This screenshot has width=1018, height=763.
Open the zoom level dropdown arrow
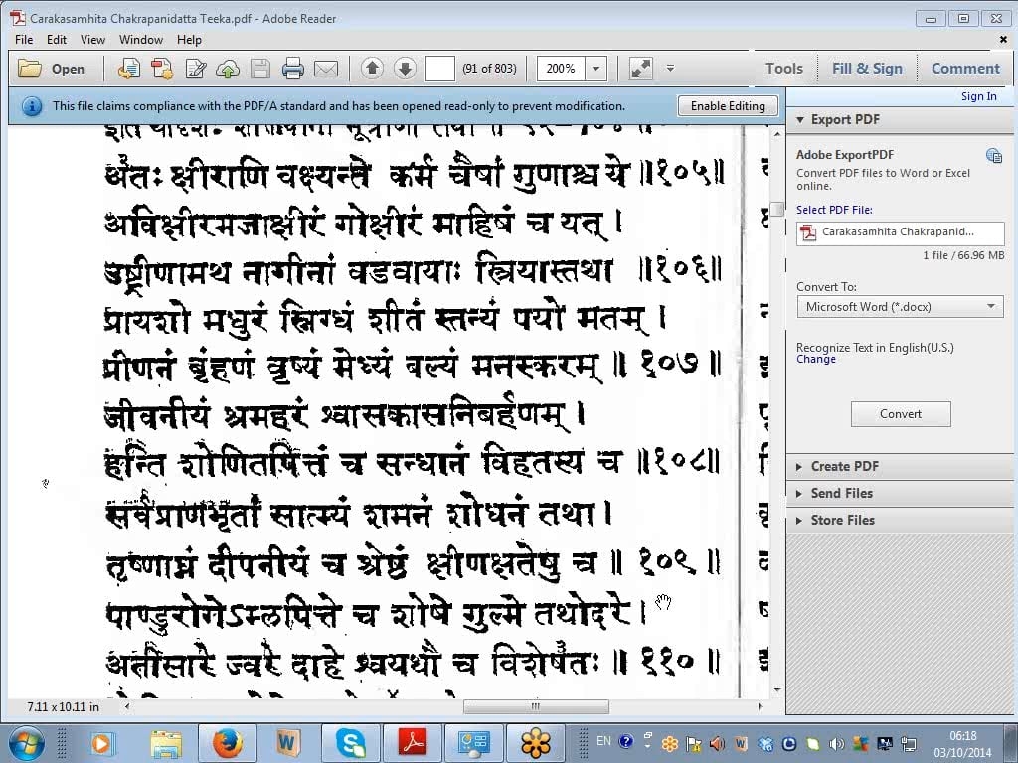[596, 69]
